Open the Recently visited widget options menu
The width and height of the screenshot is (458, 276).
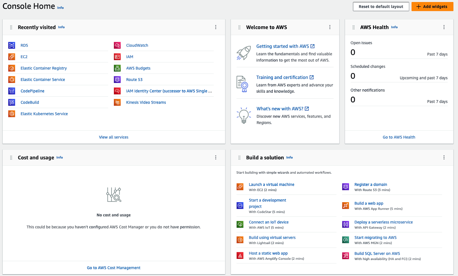(216, 27)
